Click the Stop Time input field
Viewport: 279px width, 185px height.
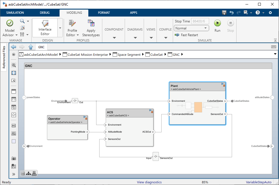[x=200, y=21]
